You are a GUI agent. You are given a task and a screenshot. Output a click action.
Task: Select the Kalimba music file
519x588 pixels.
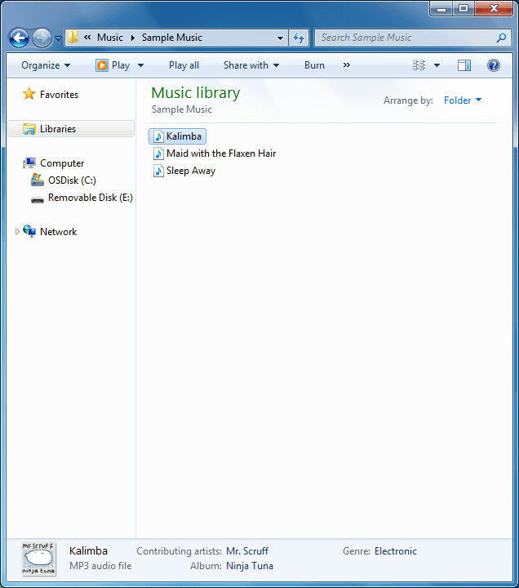tap(184, 136)
